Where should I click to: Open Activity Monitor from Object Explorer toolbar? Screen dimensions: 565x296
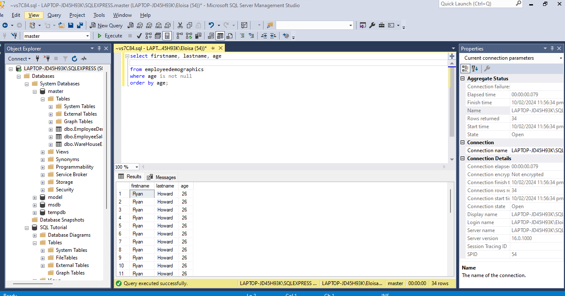pos(84,59)
